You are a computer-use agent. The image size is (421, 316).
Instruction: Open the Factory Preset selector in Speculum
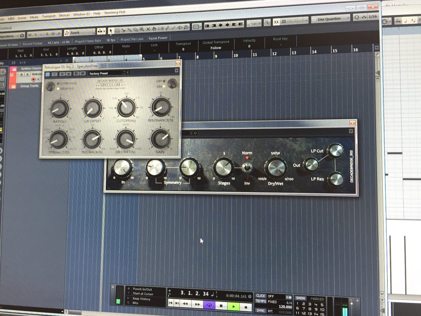tap(106, 73)
